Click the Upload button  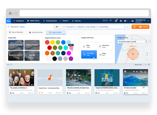click(144, 27)
